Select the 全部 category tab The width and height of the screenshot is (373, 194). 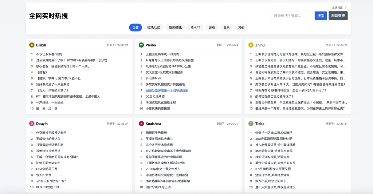coord(136,28)
